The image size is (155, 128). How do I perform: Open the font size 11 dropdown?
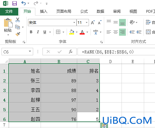click(86, 22)
